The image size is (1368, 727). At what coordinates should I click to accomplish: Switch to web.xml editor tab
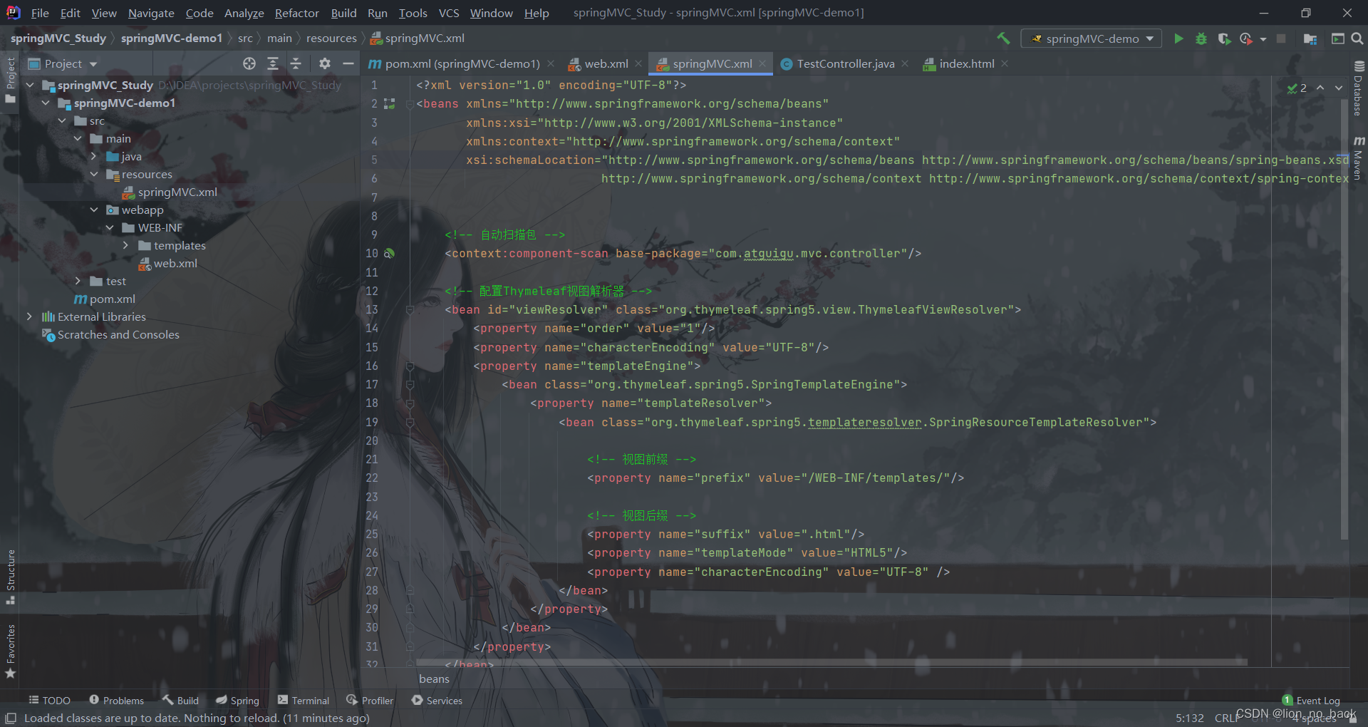pyautogui.click(x=606, y=63)
